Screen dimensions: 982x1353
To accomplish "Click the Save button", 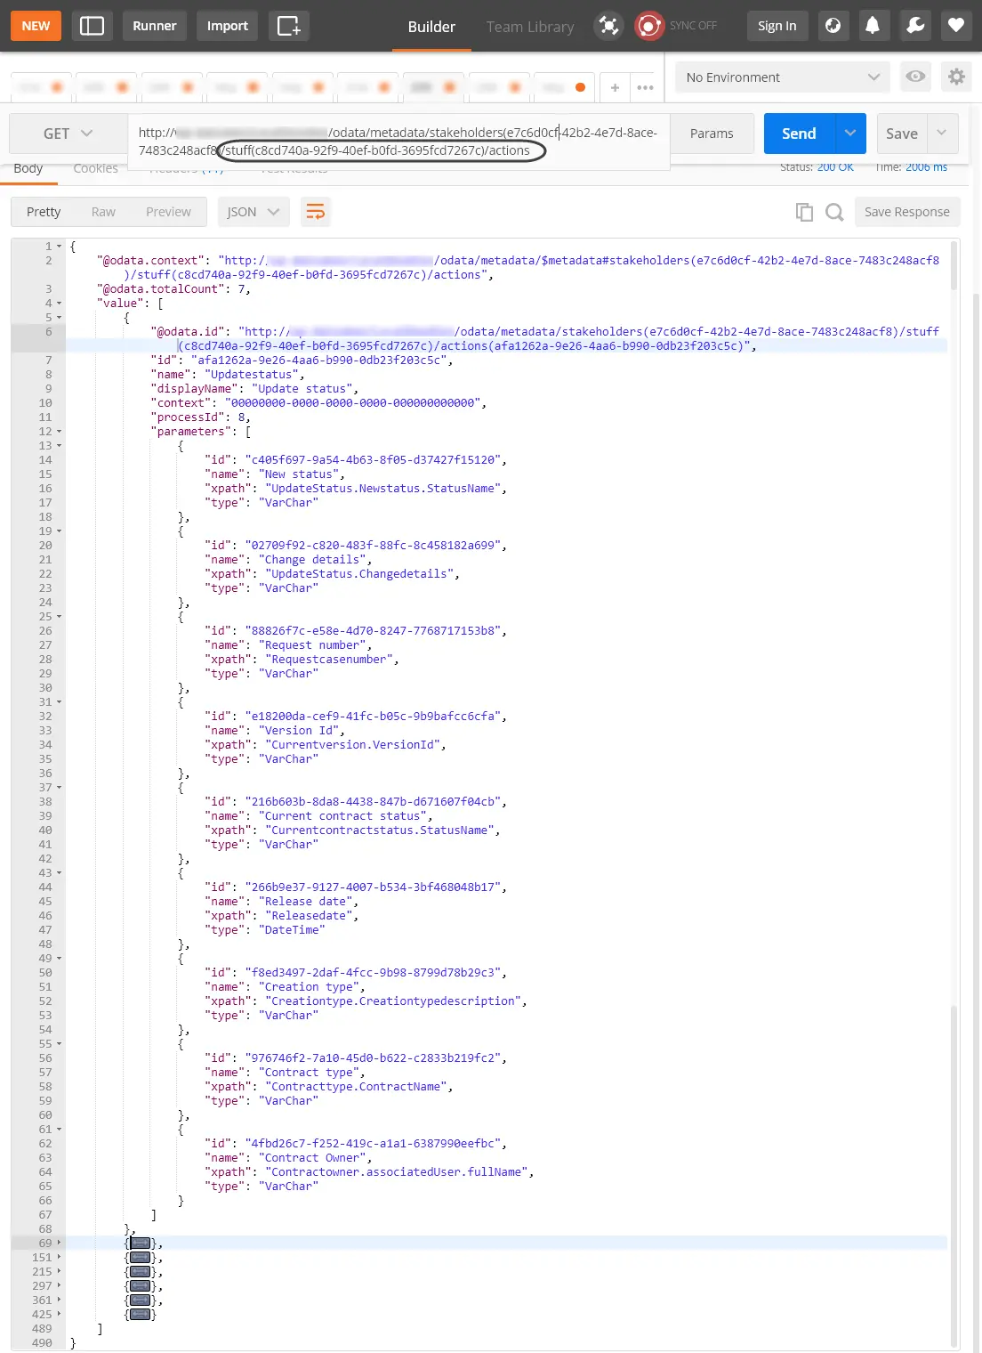I will pos(902,134).
